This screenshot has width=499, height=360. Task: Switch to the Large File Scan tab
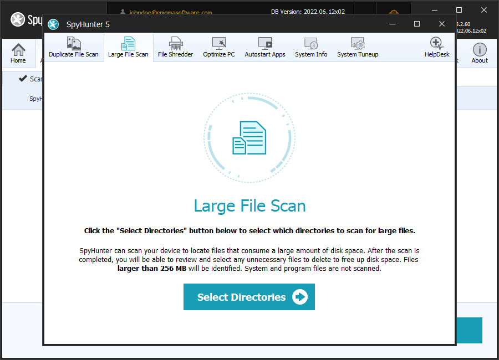[128, 48]
